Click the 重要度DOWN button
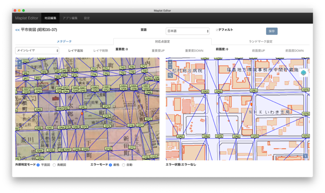This screenshot has height=193, width=325. tap(194, 51)
